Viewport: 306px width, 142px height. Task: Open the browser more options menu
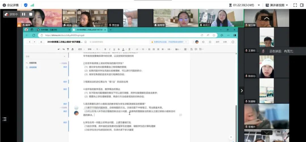click(228, 35)
